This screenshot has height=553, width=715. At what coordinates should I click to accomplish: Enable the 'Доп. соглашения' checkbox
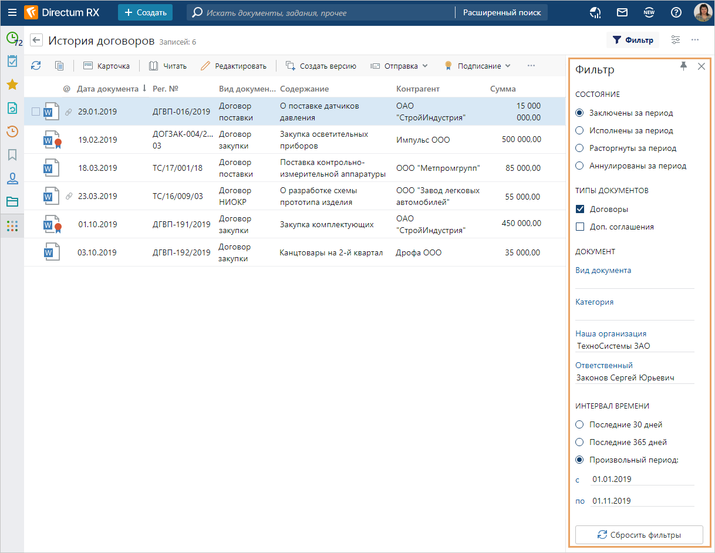[x=580, y=227]
